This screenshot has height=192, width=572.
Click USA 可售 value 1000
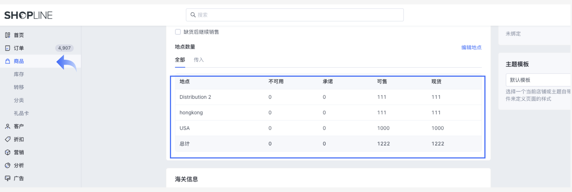click(383, 128)
